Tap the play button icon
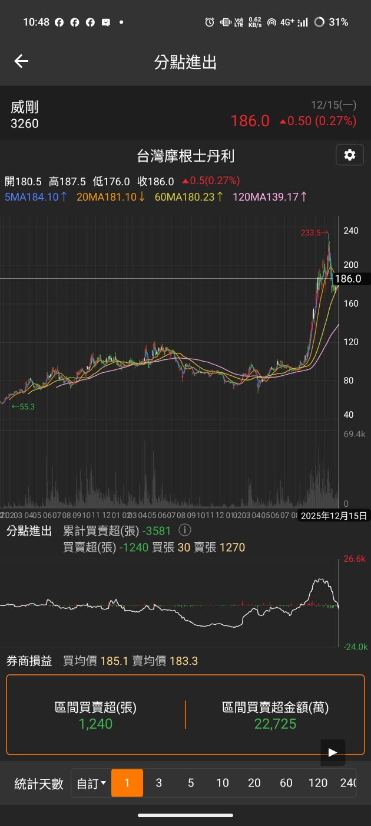 pyautogui.click(x=333, y=752)
